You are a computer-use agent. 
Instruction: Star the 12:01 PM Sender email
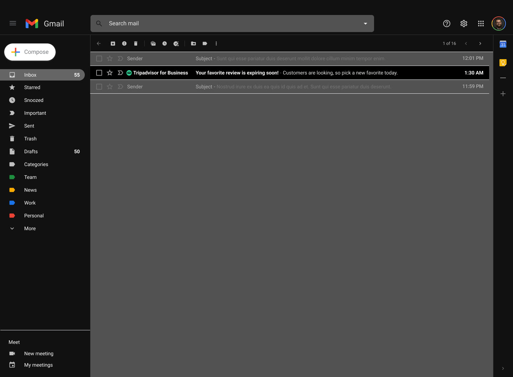point(110,58)
